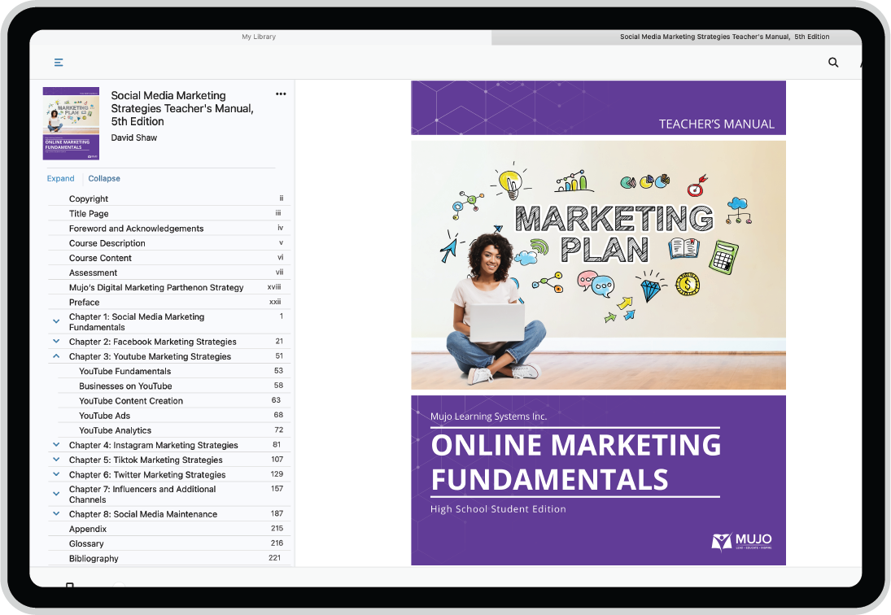Open the three-dots book options menu
This screenshot has width=891, height=615.
(281, 94)
